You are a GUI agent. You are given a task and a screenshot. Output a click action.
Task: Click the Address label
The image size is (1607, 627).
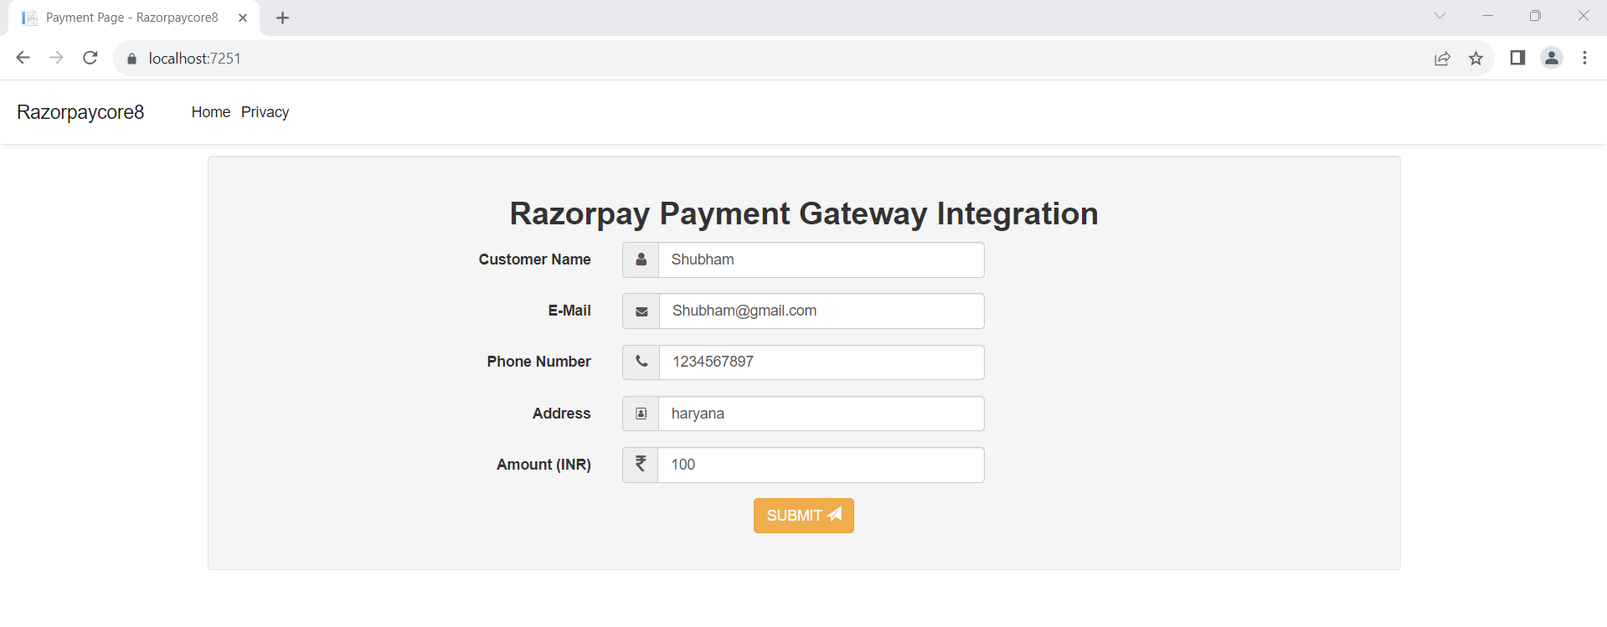pos(561,414)
